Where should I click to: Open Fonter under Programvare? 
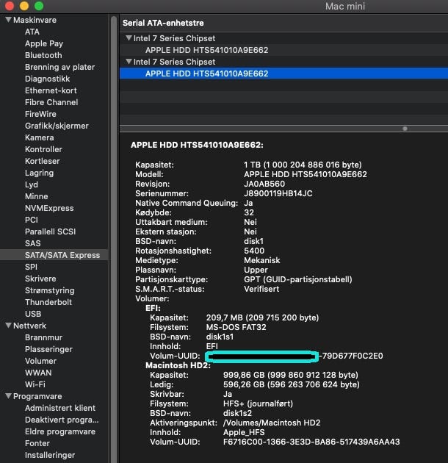37,443
